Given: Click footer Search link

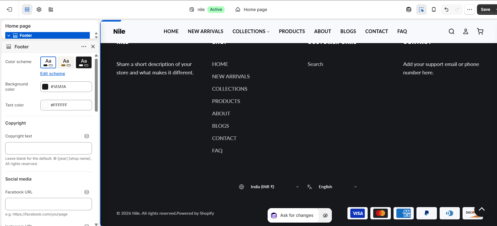Looking at the screenshot, I should pos(315,64).
